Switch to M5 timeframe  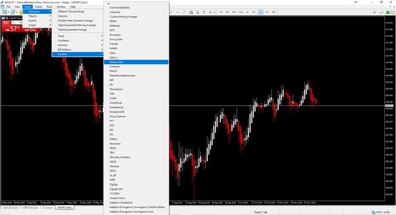tap(227, 12)
